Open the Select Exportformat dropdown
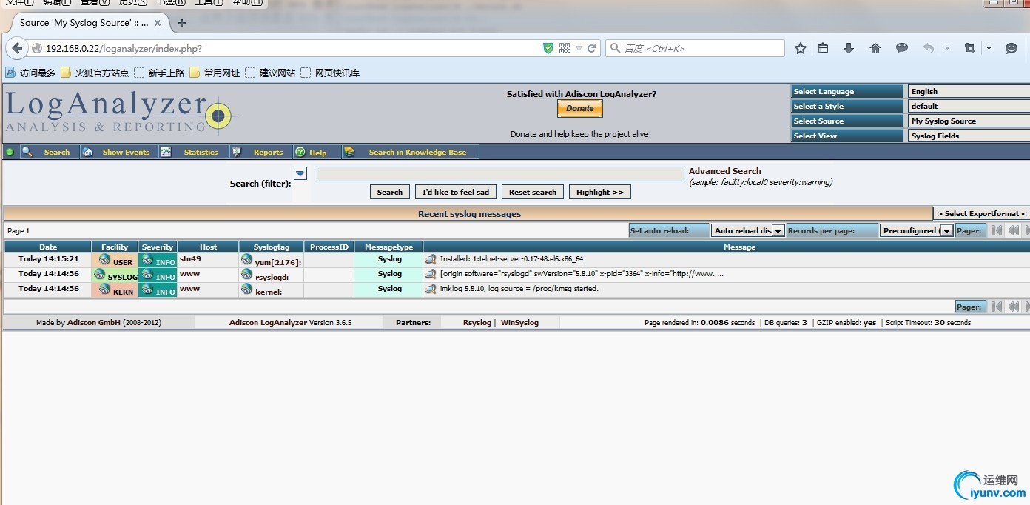 coord(981,213)
